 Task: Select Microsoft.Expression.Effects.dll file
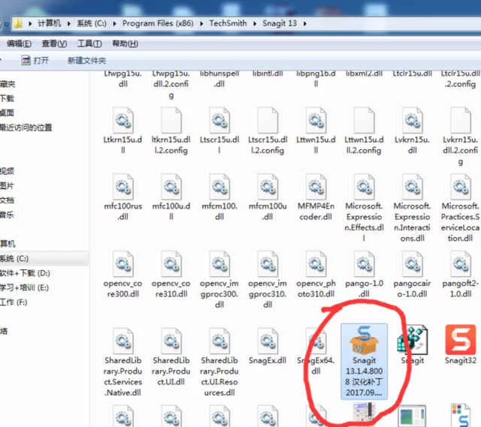point(364,209)
